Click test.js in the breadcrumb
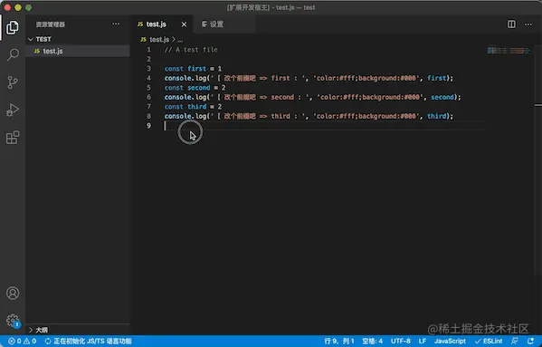The width and height of the screenshot is (542, 347). pos(159,40)
